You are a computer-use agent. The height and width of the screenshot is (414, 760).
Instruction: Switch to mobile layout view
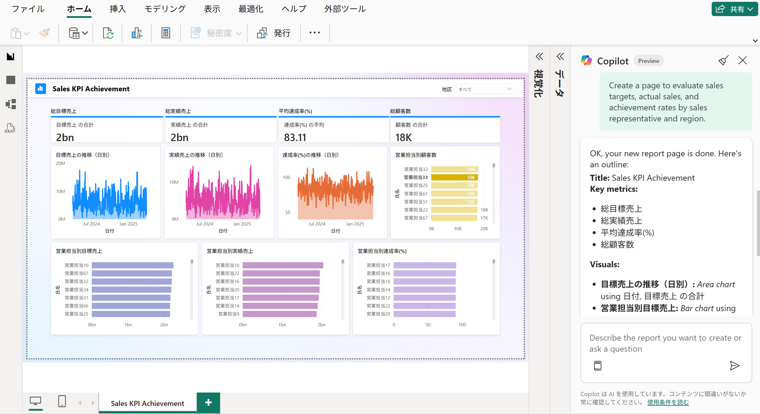coord(62,401)
